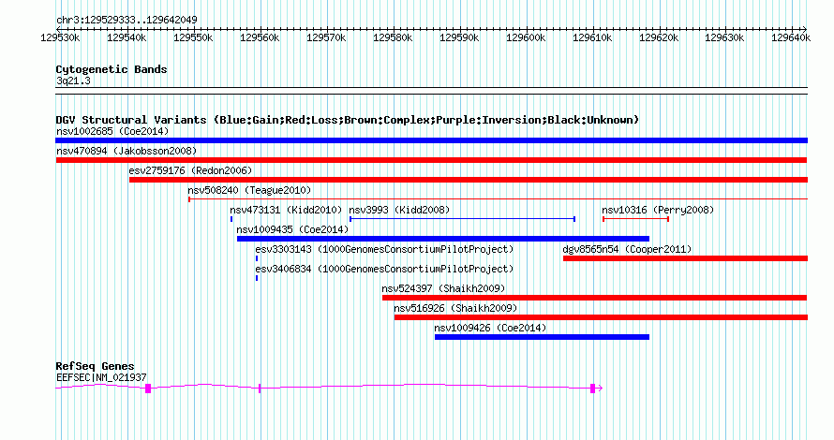Viewport: 834px width, 440px height.
Task: Open the nsv473131 (Kidd2010) label
Action: point(286,210)
